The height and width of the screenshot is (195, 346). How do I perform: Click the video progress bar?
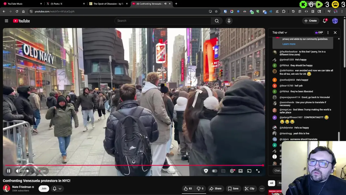pyautogui.click(x=134, y=165)
